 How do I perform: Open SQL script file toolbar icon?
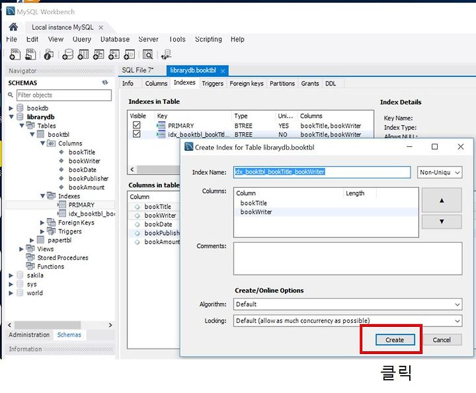pyautogui.click(x=30, y=54)
